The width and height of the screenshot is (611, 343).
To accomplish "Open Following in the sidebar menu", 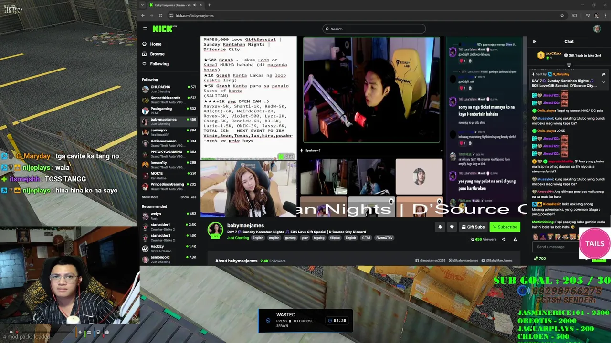I will point(159,64).
